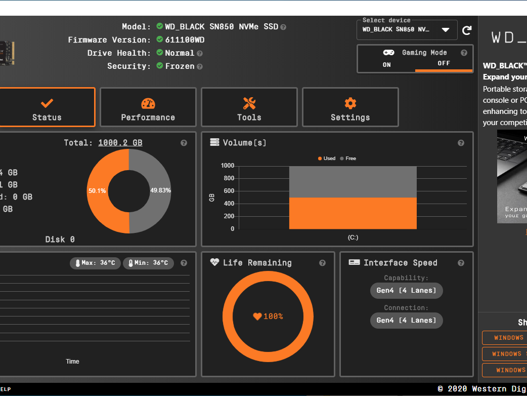Viewport: 527px width, 396px height.
Task: Switch to the Performance tab
Action: [x=148, y=107]
